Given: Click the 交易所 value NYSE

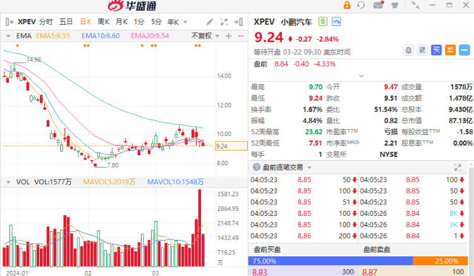Looking at the screenshot, I should point(389,154).
